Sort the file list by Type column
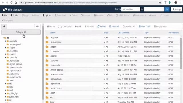The height and width of the screenshot is (103, 183). [x=146, y=33]
